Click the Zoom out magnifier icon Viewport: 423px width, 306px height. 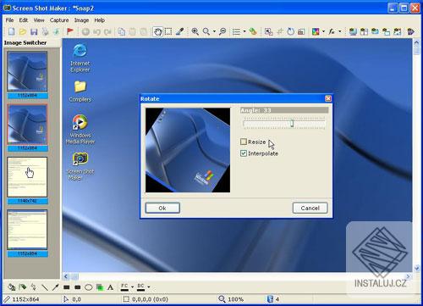(222, 31)
